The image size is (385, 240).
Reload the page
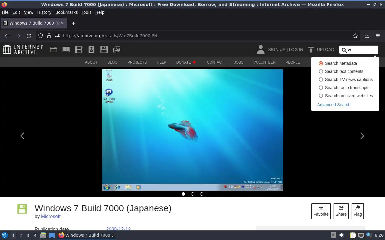click(29, 36)
